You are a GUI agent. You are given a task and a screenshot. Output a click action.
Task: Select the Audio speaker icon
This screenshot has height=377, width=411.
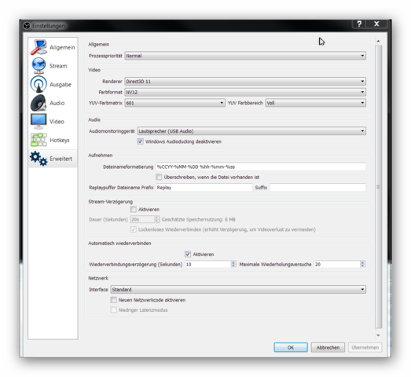(x=39, y=103)
